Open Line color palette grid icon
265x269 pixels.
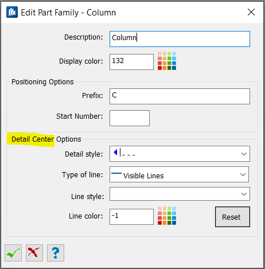click(x=167, y=216)
